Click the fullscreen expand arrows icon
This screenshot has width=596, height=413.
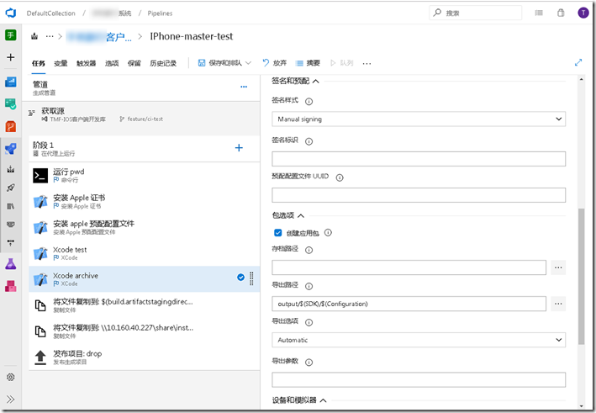(578, 62)
